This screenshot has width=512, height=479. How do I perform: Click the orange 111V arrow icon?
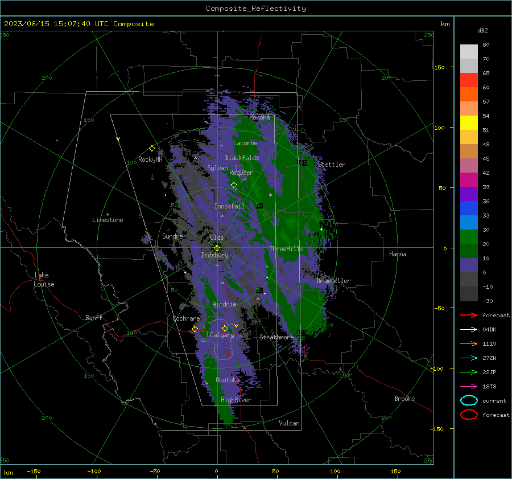(469, 343)
